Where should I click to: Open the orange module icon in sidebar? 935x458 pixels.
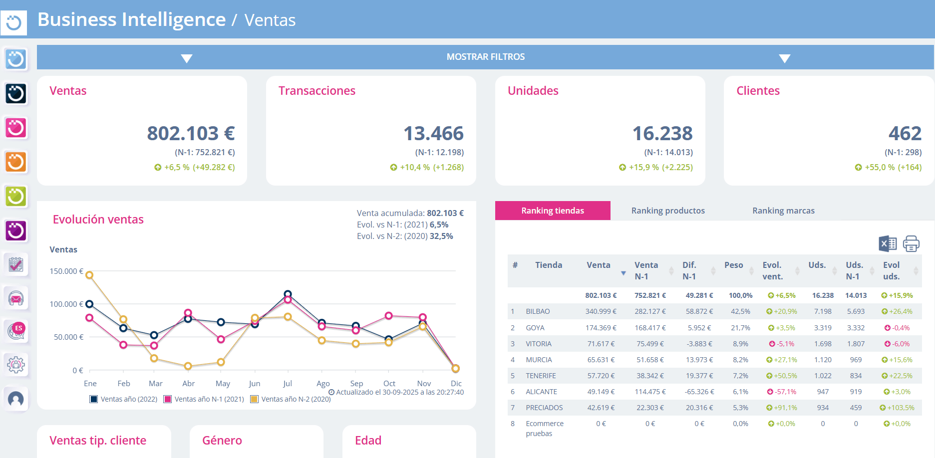point(16,162)
